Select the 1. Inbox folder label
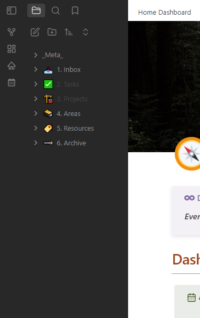200x318 pixels. pos(69,70)
